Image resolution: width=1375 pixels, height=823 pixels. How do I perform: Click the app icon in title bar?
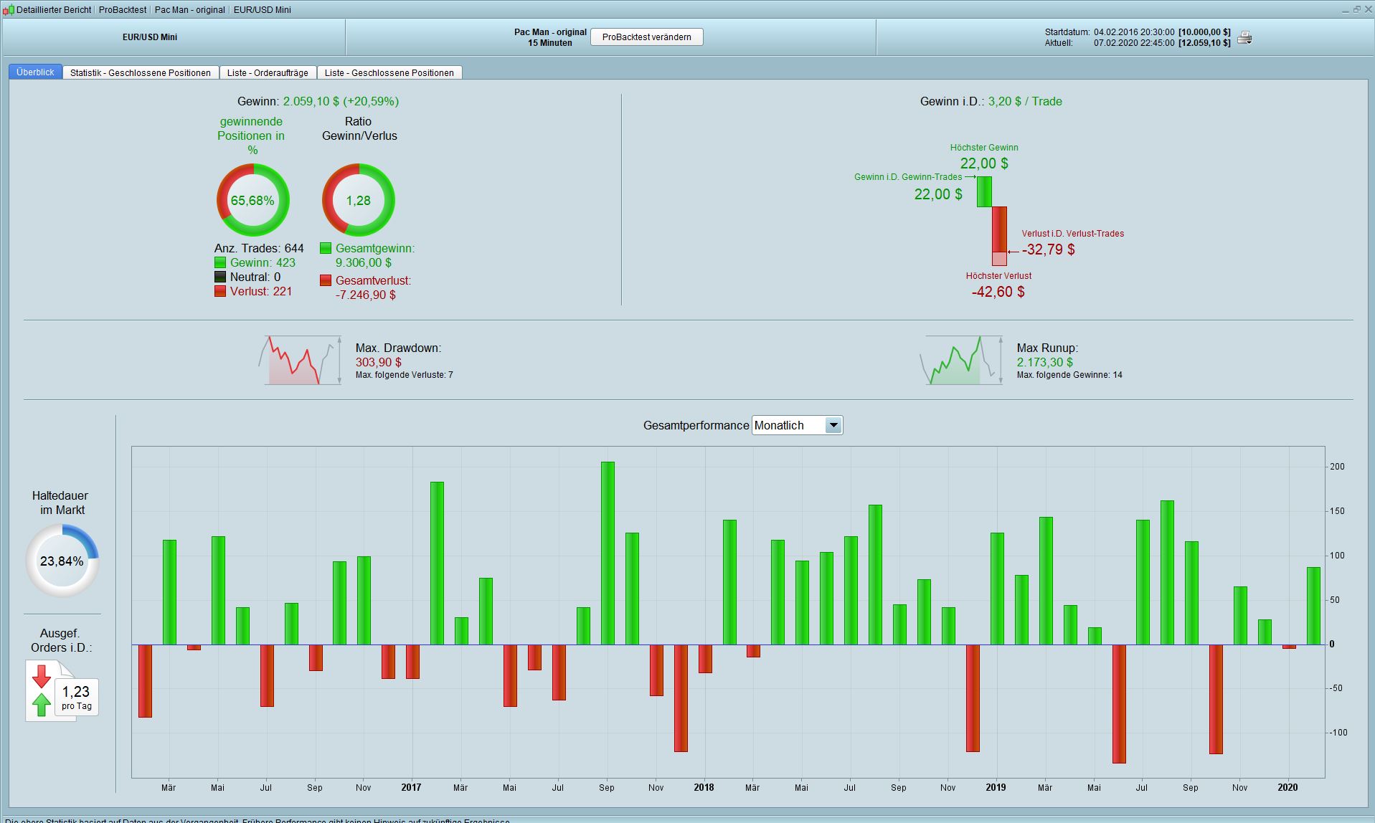[x=8, y=9]
